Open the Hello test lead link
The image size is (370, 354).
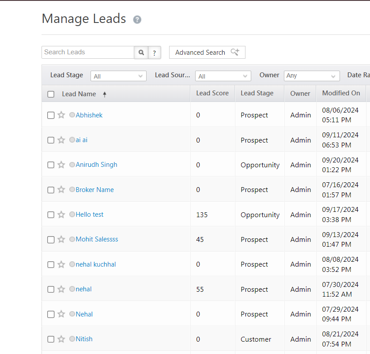click(90, 215)
